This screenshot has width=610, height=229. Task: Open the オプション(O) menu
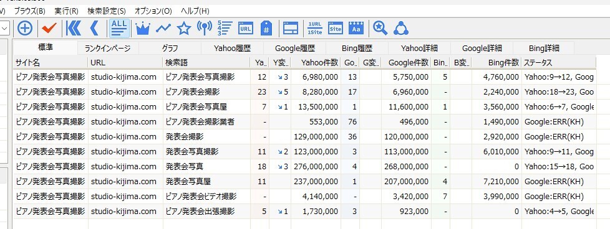[153, 11]
